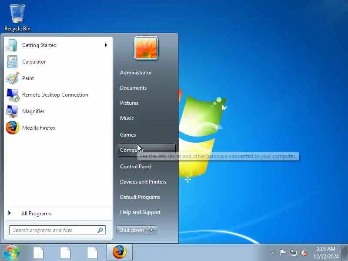The width and height of the screenshot is (348, 261).
Task: Launch Mozilla Firefox from Start menu icon
Action: pyautogui.click(x=13, y=128)
